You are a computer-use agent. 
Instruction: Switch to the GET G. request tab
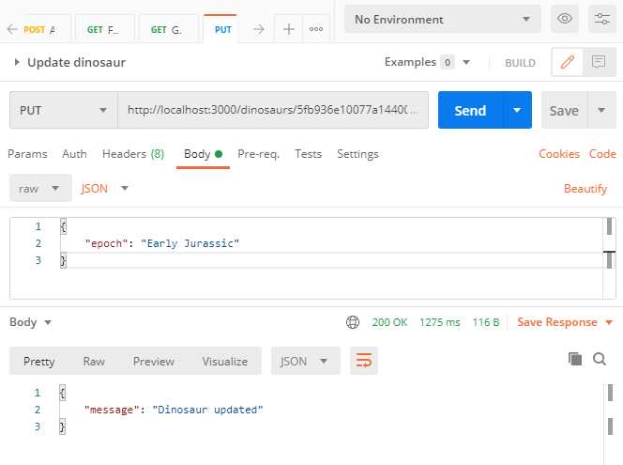tap(169, 29)
